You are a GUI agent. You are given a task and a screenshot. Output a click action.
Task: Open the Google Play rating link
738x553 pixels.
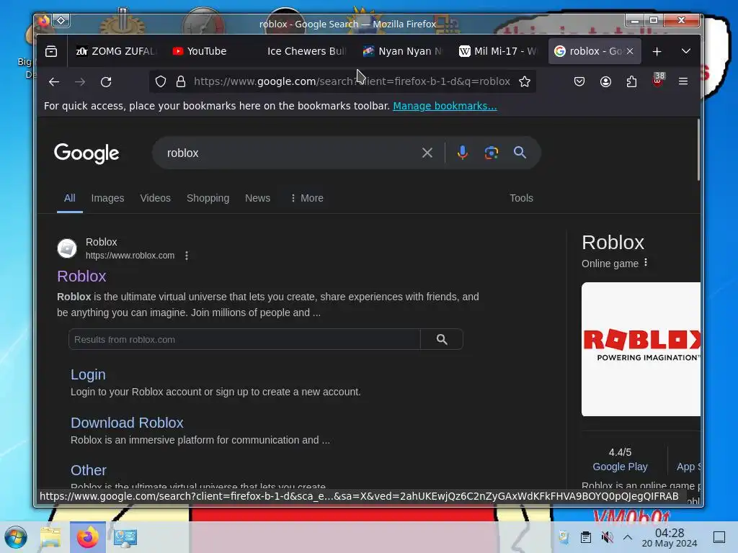[x=620, y=467]
